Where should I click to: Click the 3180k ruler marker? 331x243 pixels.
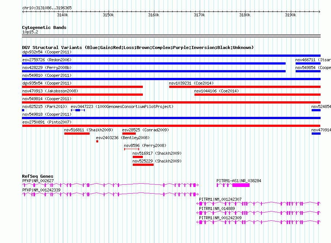(x=245, y=15)
